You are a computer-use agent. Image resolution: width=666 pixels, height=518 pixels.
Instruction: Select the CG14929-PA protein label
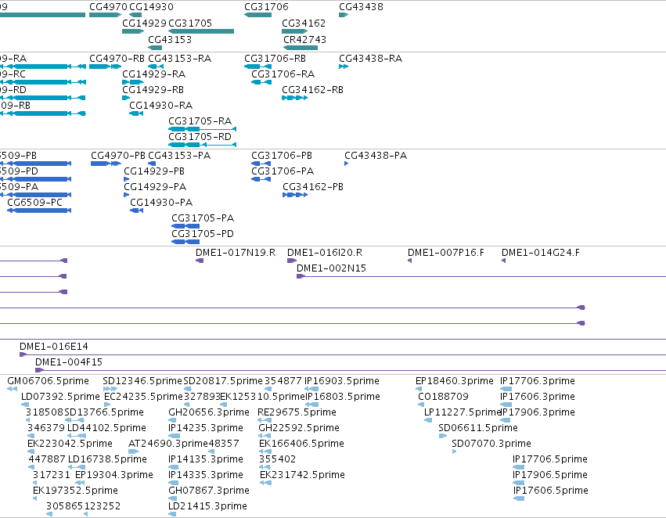pos(155,187)
